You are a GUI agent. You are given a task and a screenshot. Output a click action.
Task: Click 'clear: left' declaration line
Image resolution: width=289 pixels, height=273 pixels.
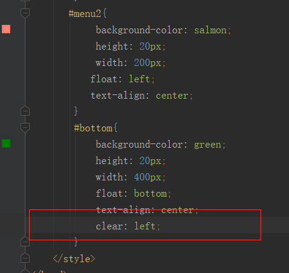click(128, 226)
